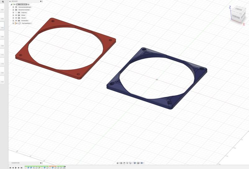Image resolution: width=249 pixels, height=169 pixels.
Task: Click the OBEN face of the ViewCube
Action: tap(238, 9)
